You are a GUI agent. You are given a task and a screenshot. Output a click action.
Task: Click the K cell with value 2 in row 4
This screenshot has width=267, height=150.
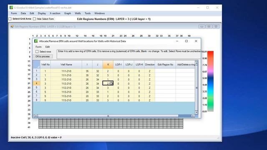[108, 83]
